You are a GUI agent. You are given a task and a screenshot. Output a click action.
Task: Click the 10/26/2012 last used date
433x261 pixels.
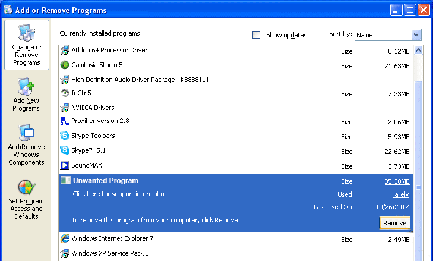pyautogui.click(x=392, y=207)
